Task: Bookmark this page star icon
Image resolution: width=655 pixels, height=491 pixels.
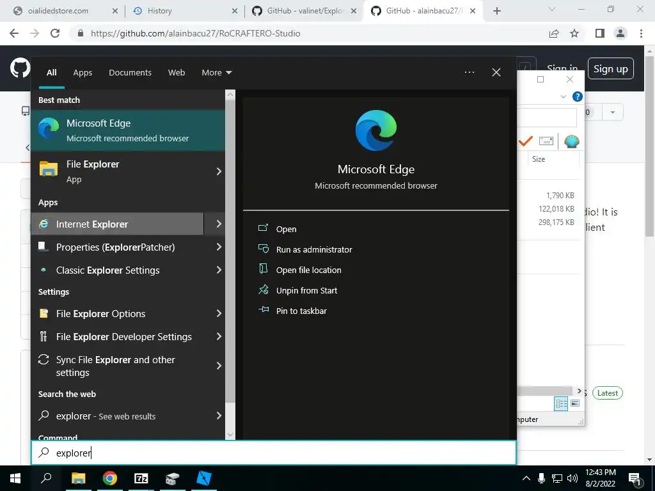Action: coord(574,33)
